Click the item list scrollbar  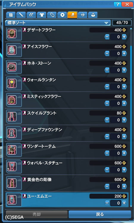pyautogui.click(x=131, y=117)
